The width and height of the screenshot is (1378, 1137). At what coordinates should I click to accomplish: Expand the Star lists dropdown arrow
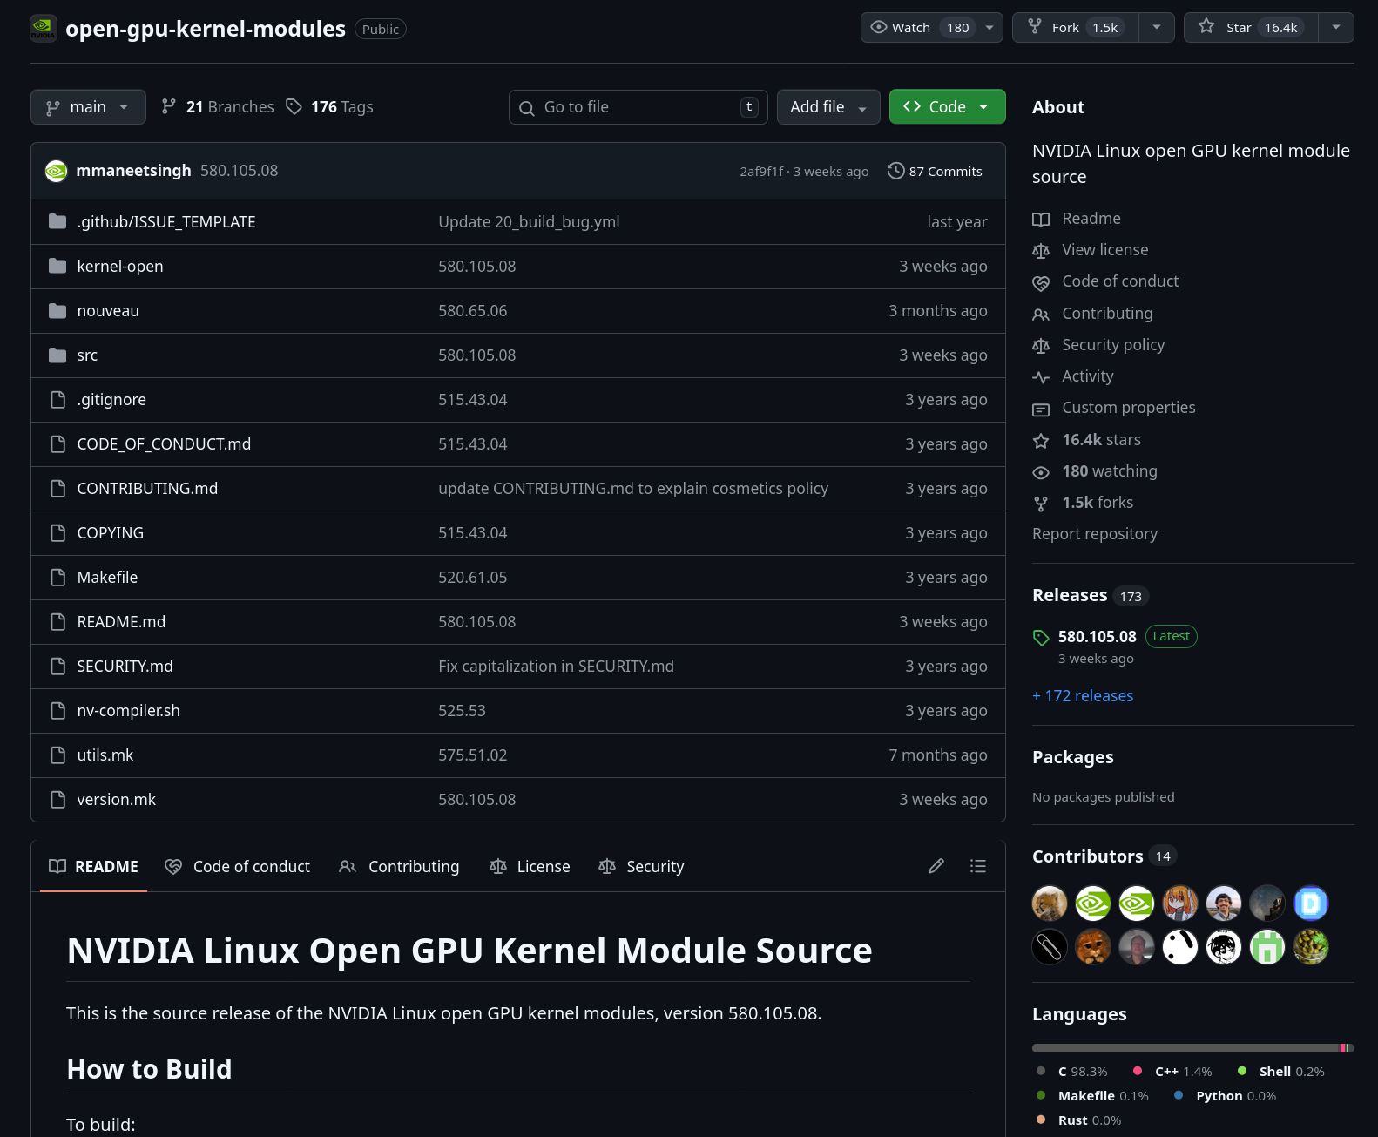1336,28
